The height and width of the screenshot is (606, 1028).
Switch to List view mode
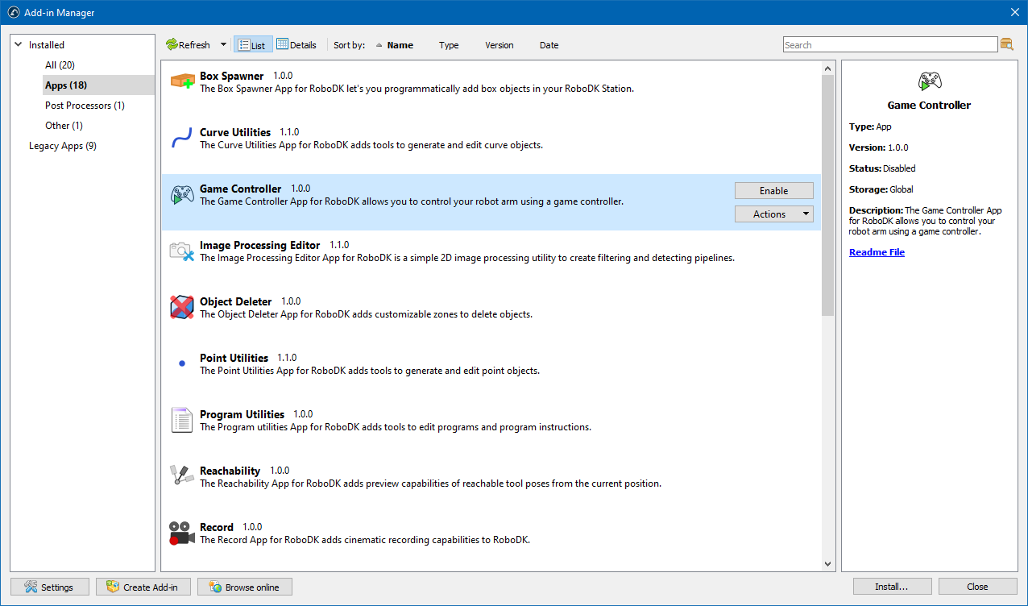tap(252, 45)
